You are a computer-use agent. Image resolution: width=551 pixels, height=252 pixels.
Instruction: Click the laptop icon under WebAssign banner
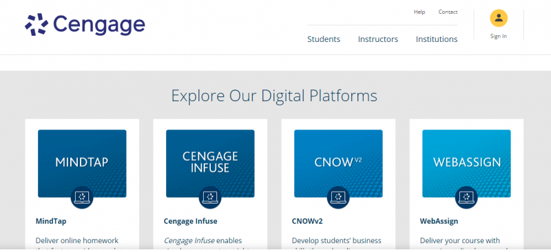466,197
